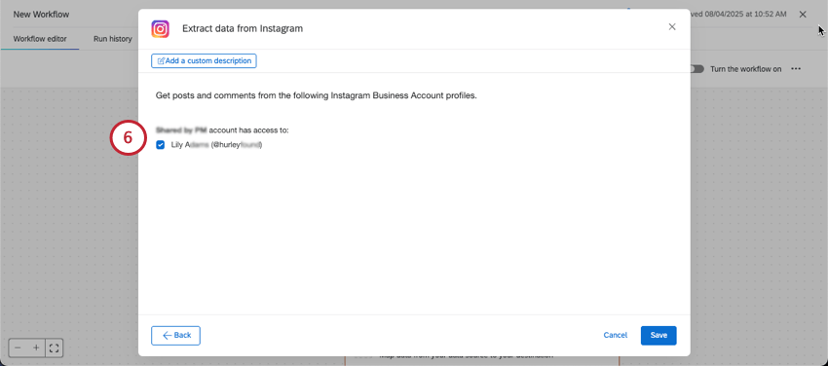
Task: Zoom out the workflow canvas
Action: pos(18,348)
